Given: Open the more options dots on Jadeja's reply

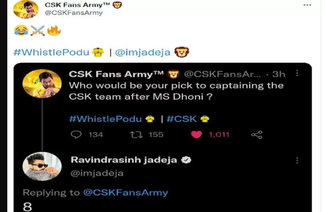Looking at the screenshot, I should (297, 160).
